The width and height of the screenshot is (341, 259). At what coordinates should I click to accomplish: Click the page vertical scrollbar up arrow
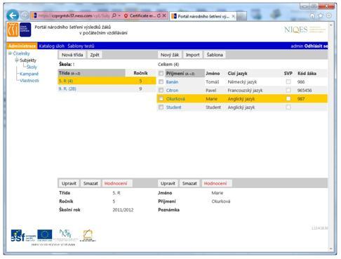point(331,25)
